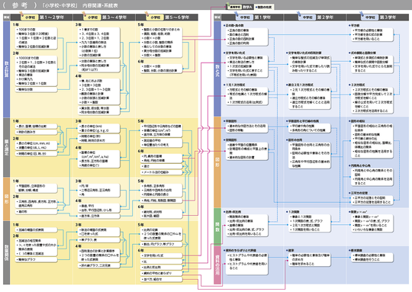Viewport: 412px width, 292px height.
Task: Select the 第1〜2学年 elementary column header
Action: [41, 18]
